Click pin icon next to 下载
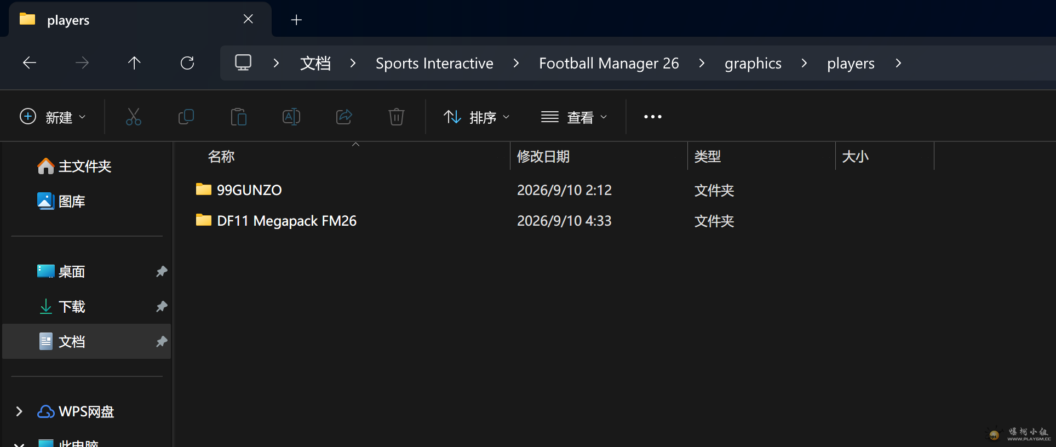 (x=162, y=306)
